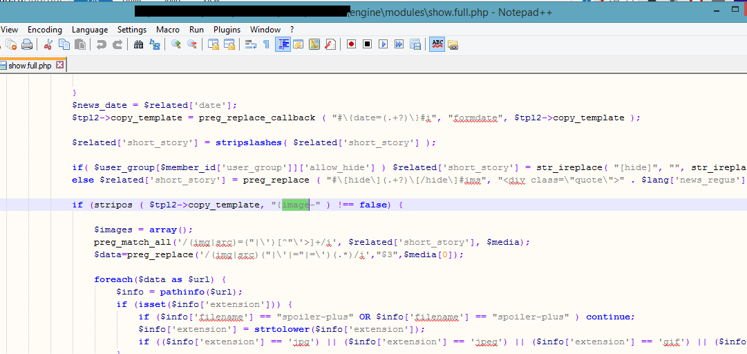Toggle Show All Characters pilcrow
The width and height of the screenshot is (747, 354).
[x=266, y=44]
